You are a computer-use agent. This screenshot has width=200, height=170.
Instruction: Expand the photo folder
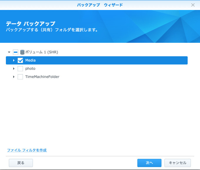pyautogui.click(x=14, y=69)
